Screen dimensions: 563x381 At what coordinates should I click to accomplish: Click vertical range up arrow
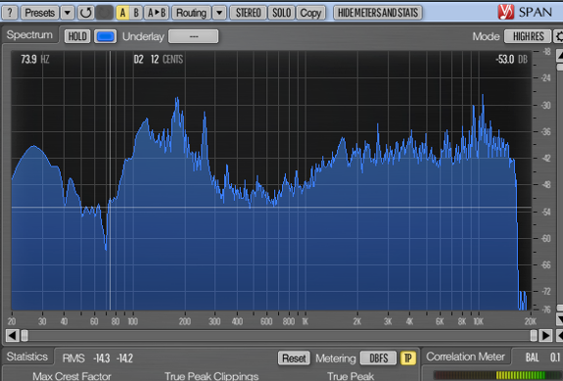[x=559, y=55]
